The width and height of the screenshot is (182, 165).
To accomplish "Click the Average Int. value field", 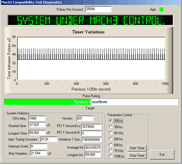I will tap(93, 148).
